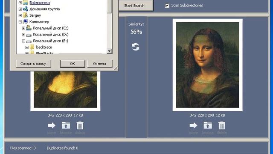Click the Start Search button
Viewport: 273px width, 154px height.
click(136, 6)
